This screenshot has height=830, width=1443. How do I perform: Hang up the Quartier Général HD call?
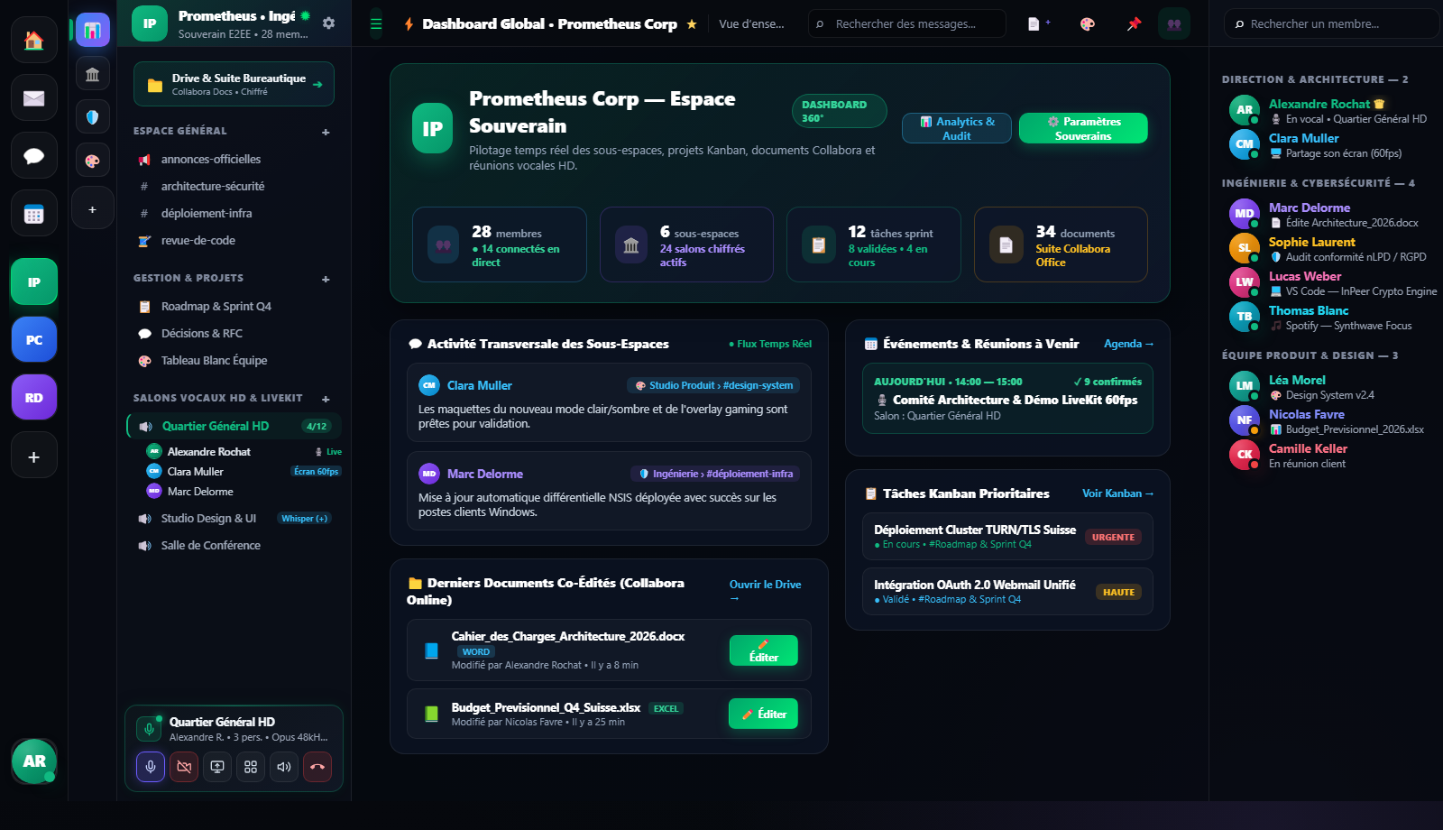317,767
